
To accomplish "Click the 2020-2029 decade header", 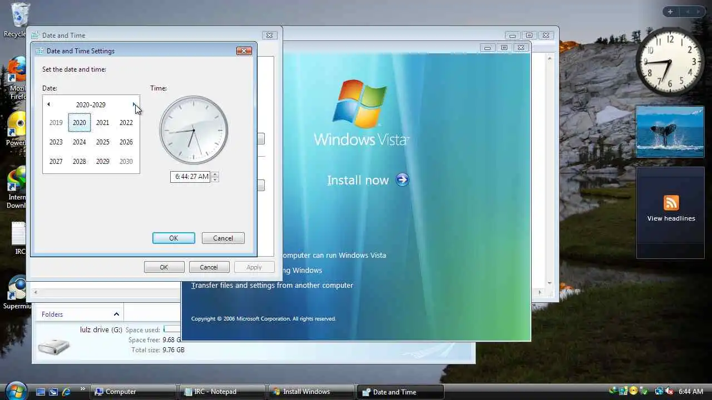I will [91, 104].
